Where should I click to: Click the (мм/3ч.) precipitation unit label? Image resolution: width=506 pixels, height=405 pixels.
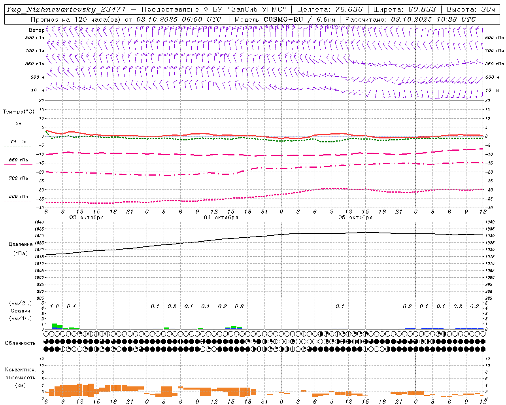click(x=21, y=304)
